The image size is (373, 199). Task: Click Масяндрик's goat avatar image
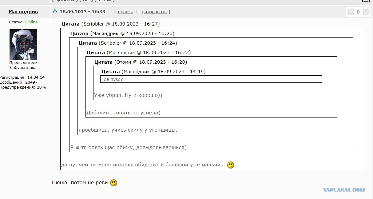tap(23, 45)
